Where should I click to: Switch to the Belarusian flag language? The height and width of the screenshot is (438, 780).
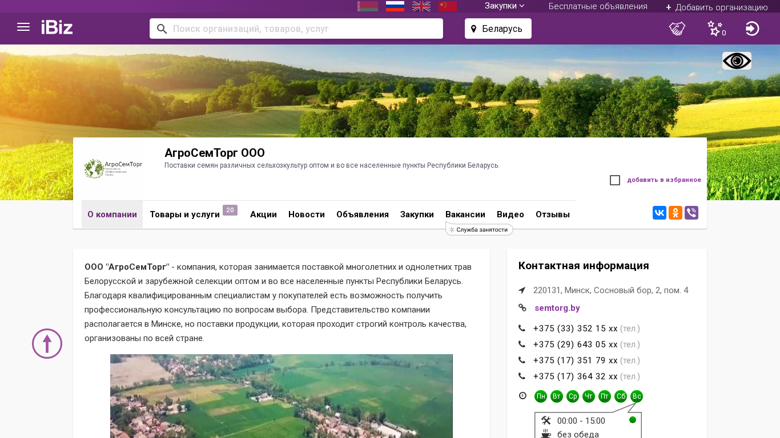pyautogui.click(x=368, y=6)
